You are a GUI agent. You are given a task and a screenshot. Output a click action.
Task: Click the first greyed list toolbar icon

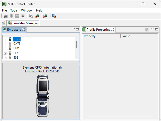point(6,16)
